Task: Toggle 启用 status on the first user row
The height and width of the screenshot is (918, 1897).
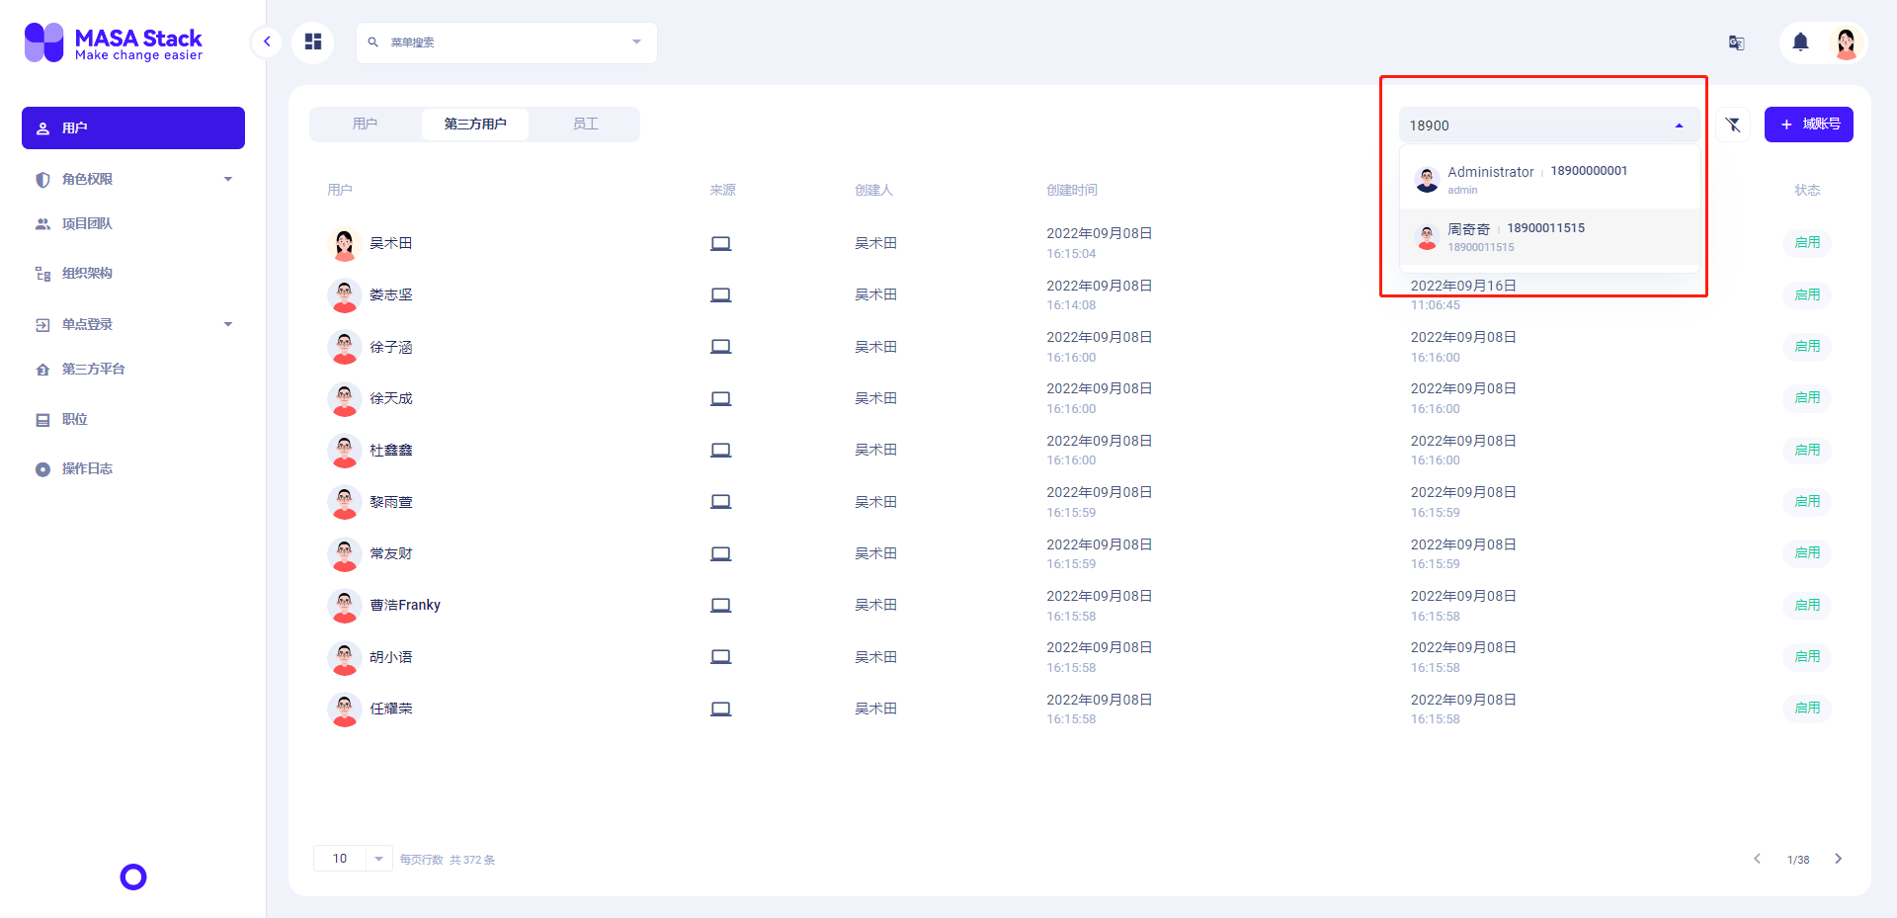Action: pyautogui.click(x=1807, y=242)
